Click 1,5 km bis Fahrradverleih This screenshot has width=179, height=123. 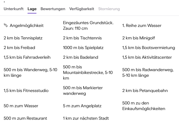(27, 57)
